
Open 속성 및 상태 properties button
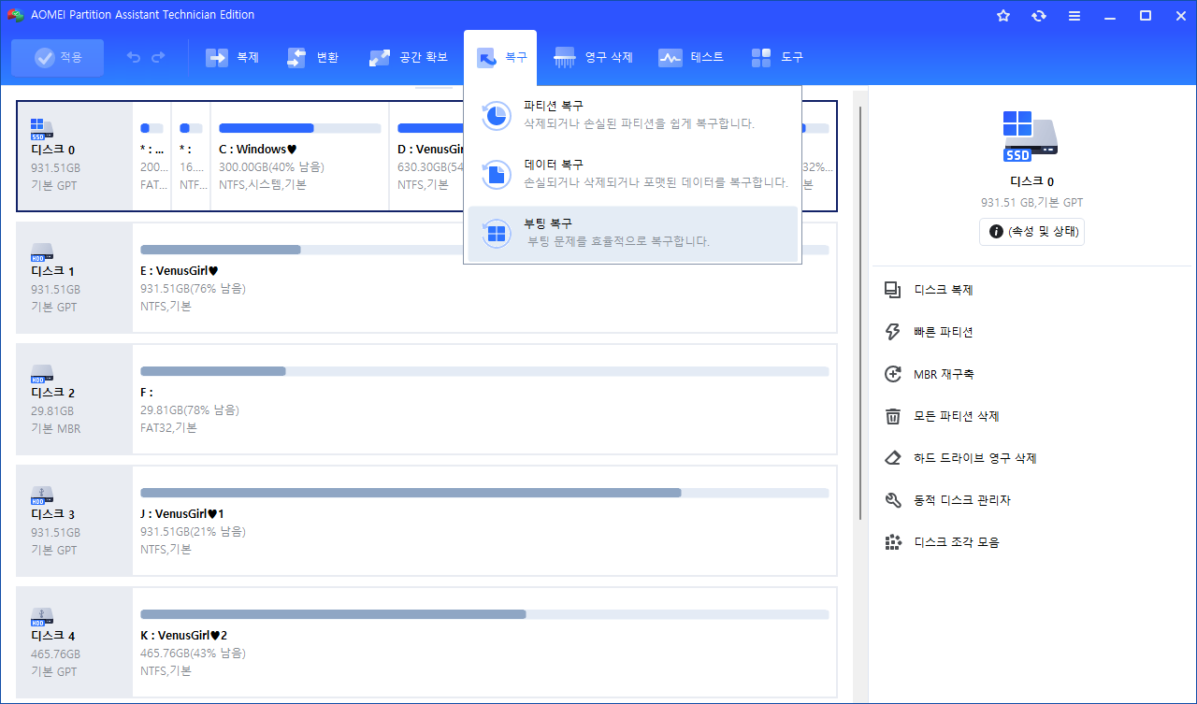(1031, 231)
